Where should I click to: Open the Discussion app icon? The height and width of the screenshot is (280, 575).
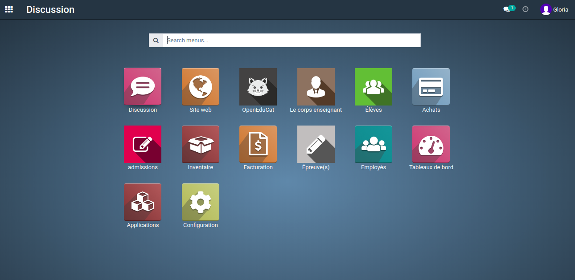click(143, 87)
